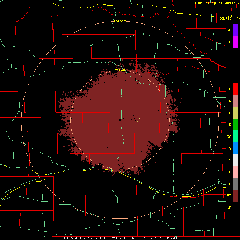Screen dimensions: 240x240
Task: Click the magenta UK legend color swatch
Action: 235,42
